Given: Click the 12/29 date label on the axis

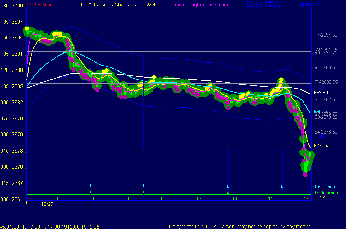Looking at the screenshot, I should click(47, 204).
